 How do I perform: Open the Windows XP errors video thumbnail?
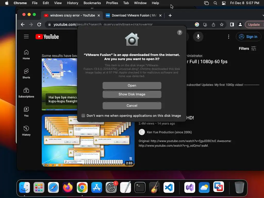click(x=59, y=84)
